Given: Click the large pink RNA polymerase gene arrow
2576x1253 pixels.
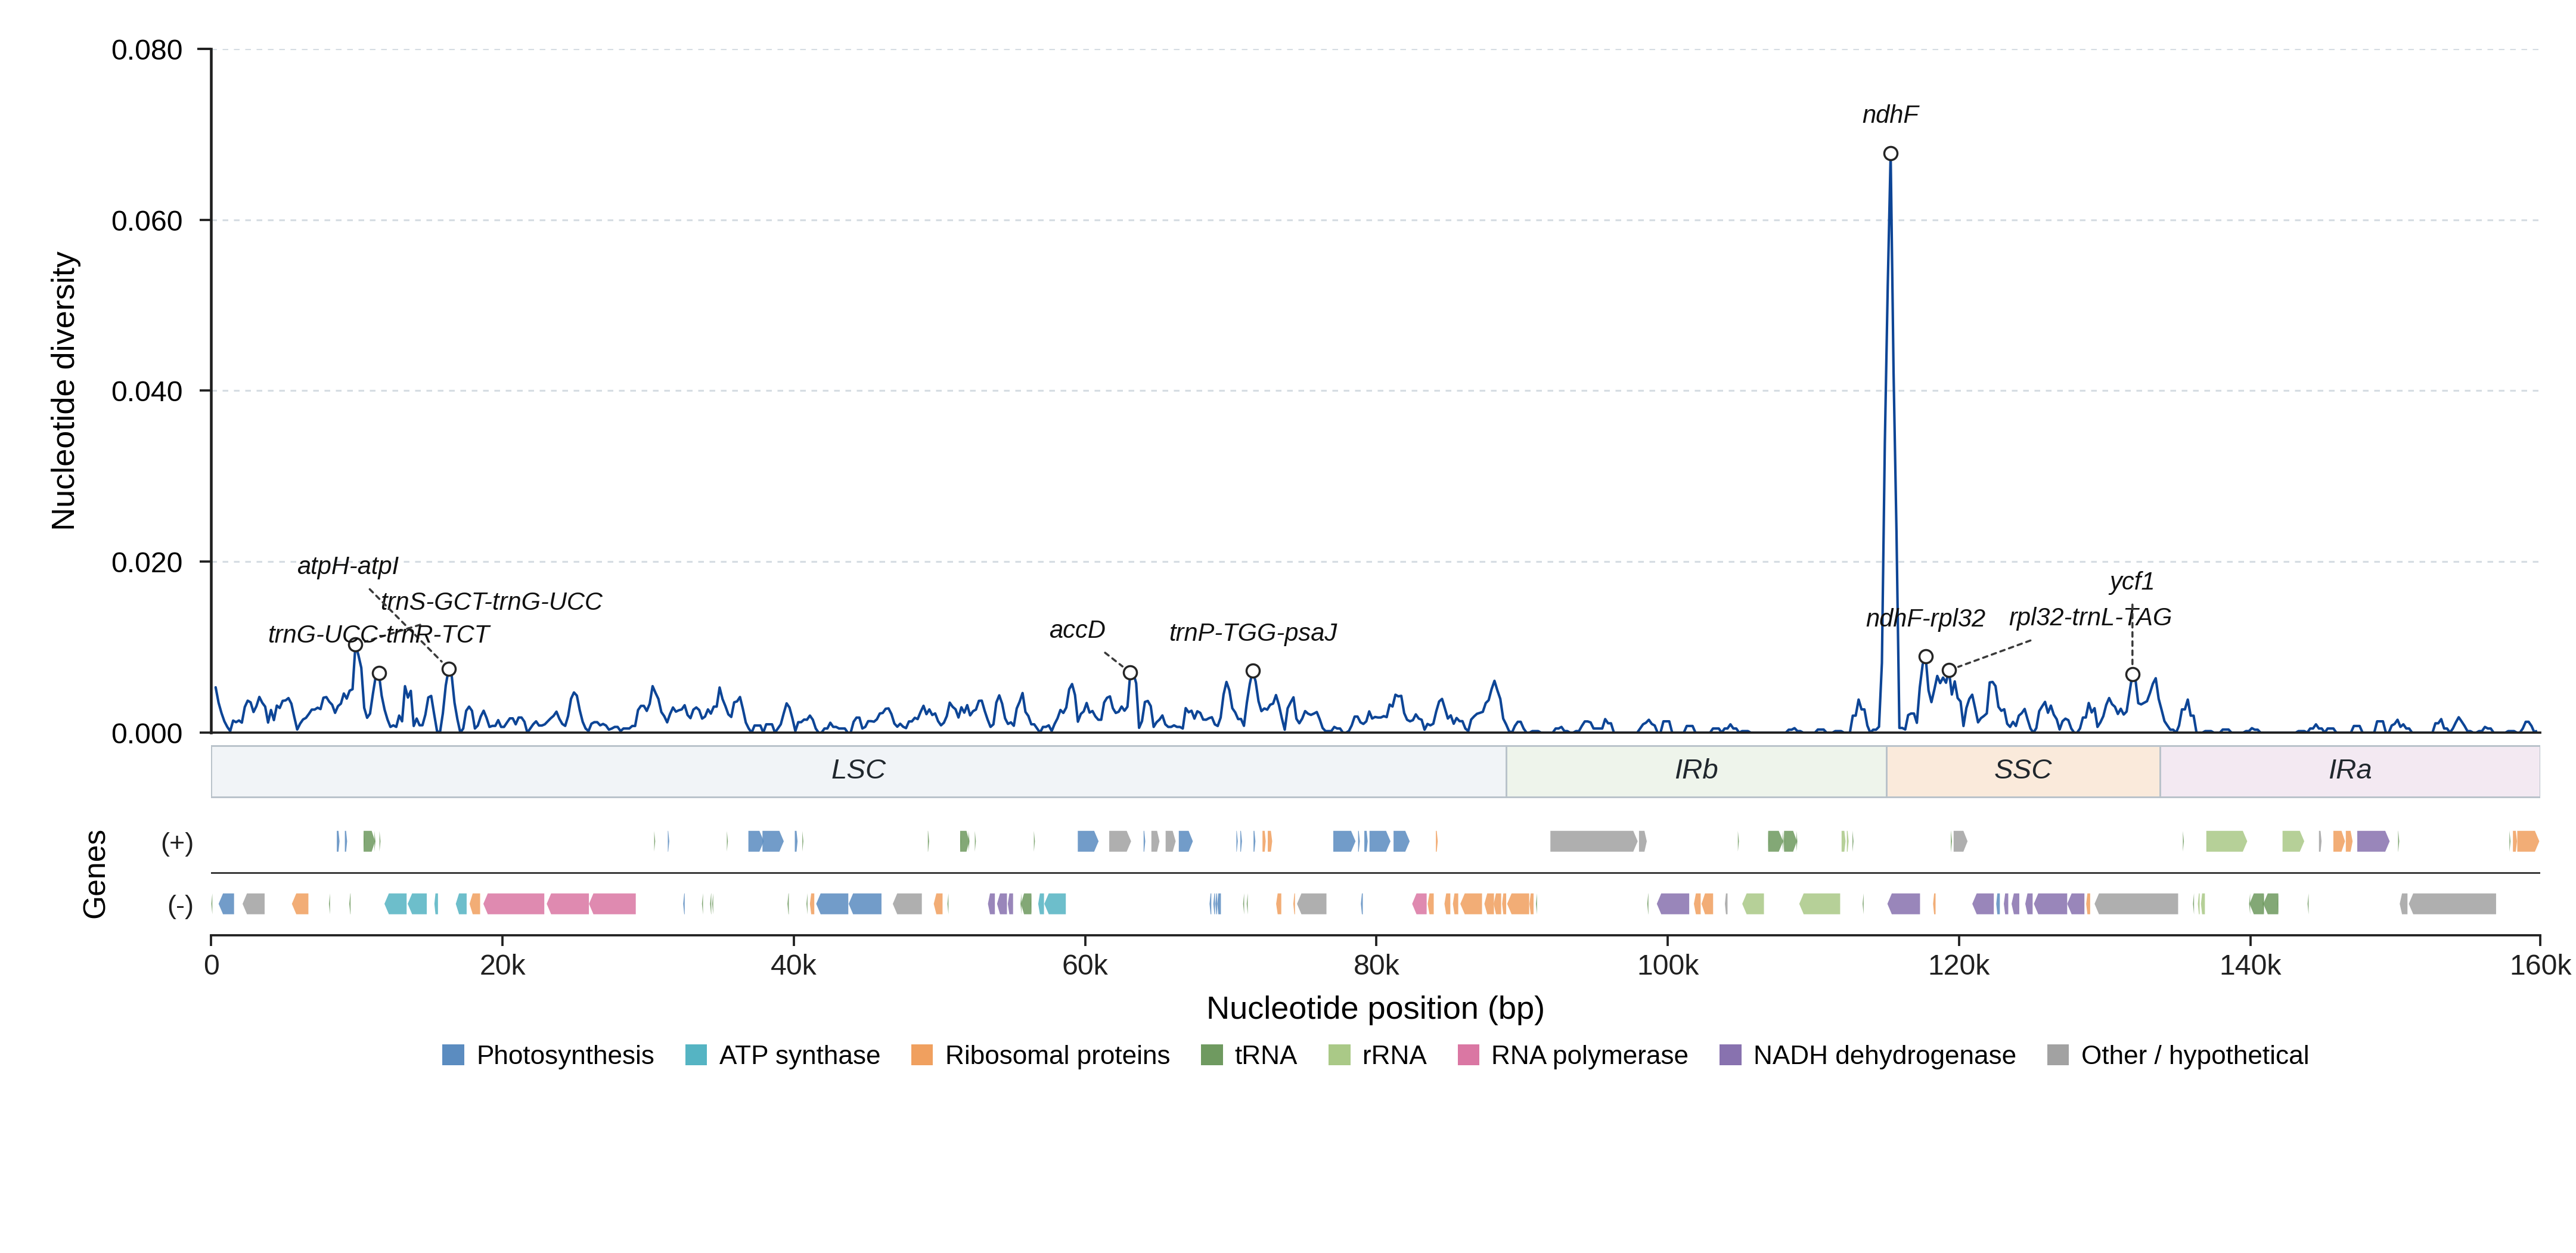Looking at the screenshot, I should coord(514,904).
